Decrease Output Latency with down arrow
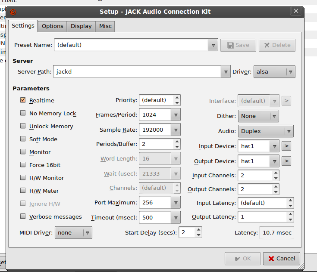This screenshot has height=272, width=317. 290,219
